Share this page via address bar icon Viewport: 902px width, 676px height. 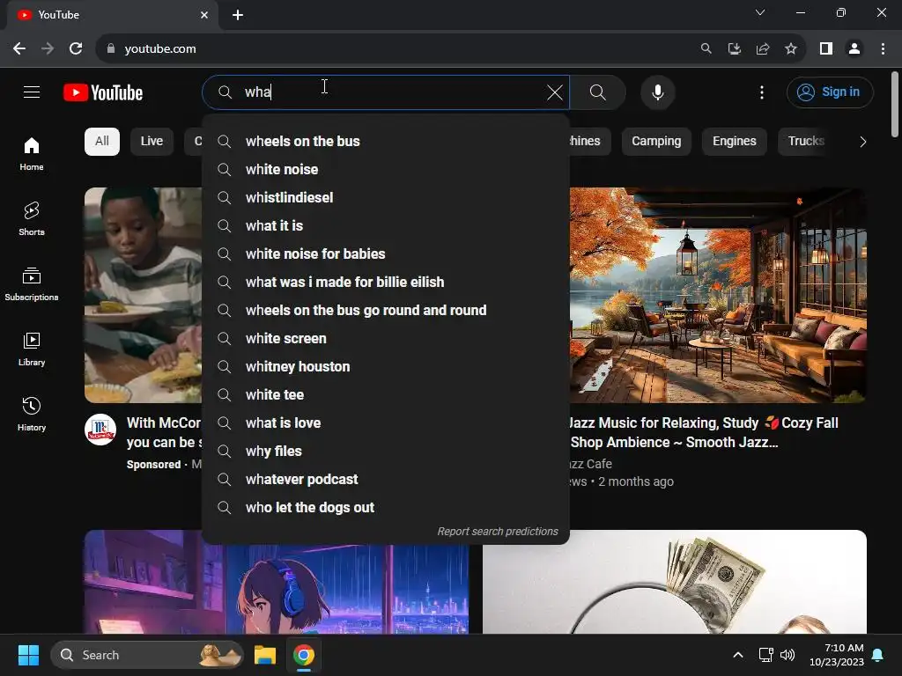click(763, 49)
